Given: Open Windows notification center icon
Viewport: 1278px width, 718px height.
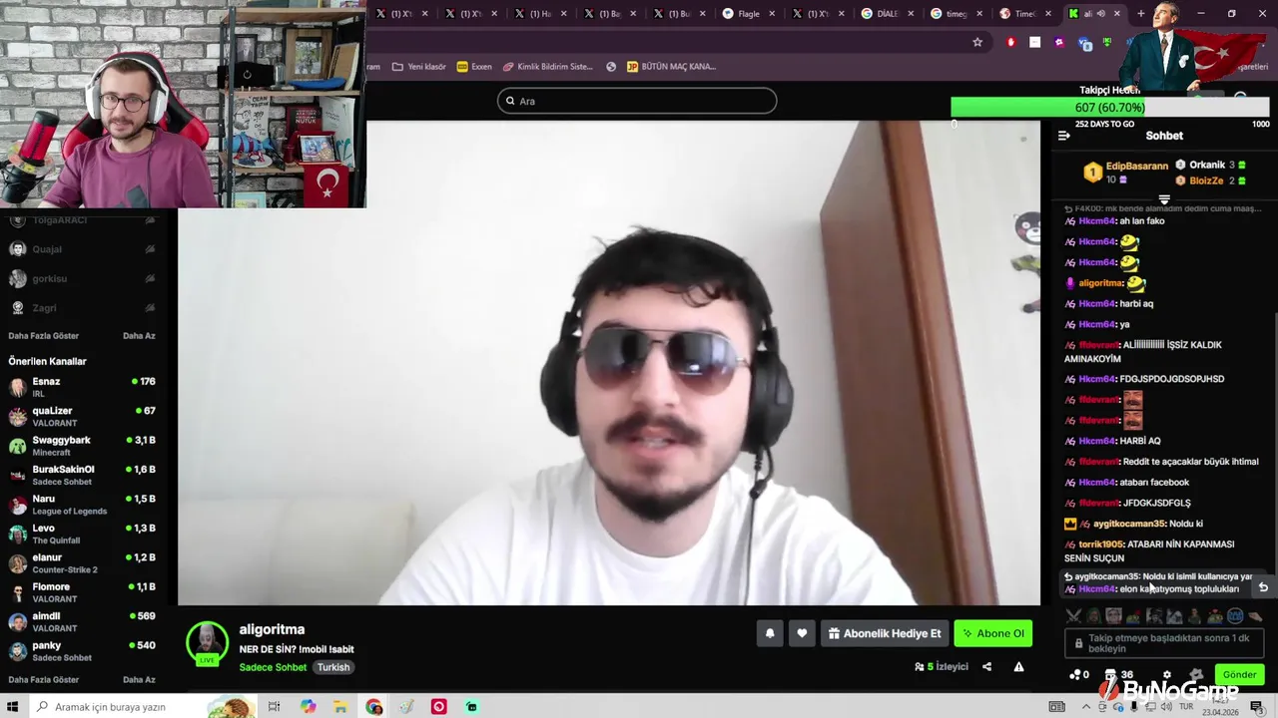Looking at the screenshot, I should pyautogui.click(x=1256, y=707).
